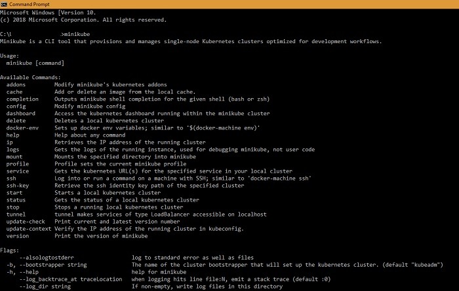This screenshot has width=459, height=291.
Task: Click 'help for minikube' flag description
Action: [x=159, y=272]
